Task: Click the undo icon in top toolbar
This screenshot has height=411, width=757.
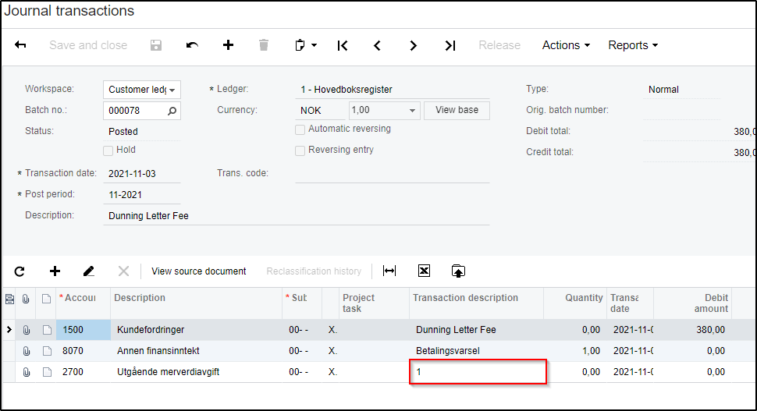Action: pyautogui.click(x=192, y=45)
